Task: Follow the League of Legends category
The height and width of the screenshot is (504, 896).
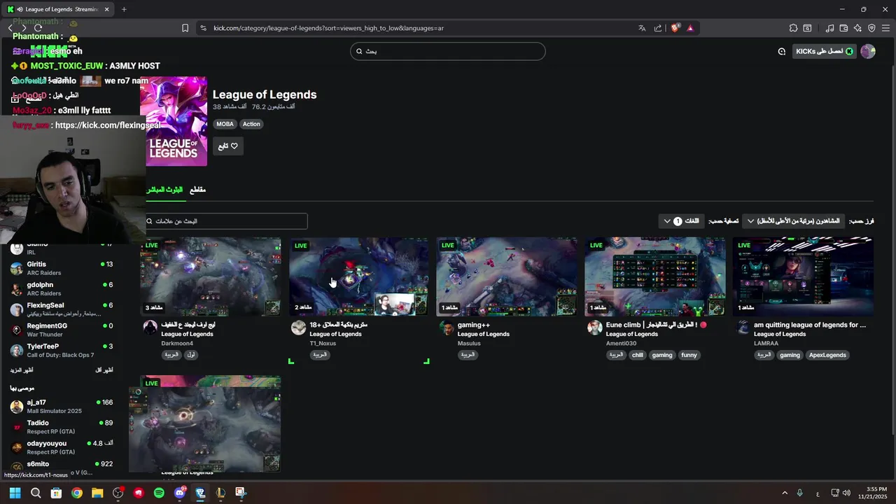Action: tap(228, 146)
